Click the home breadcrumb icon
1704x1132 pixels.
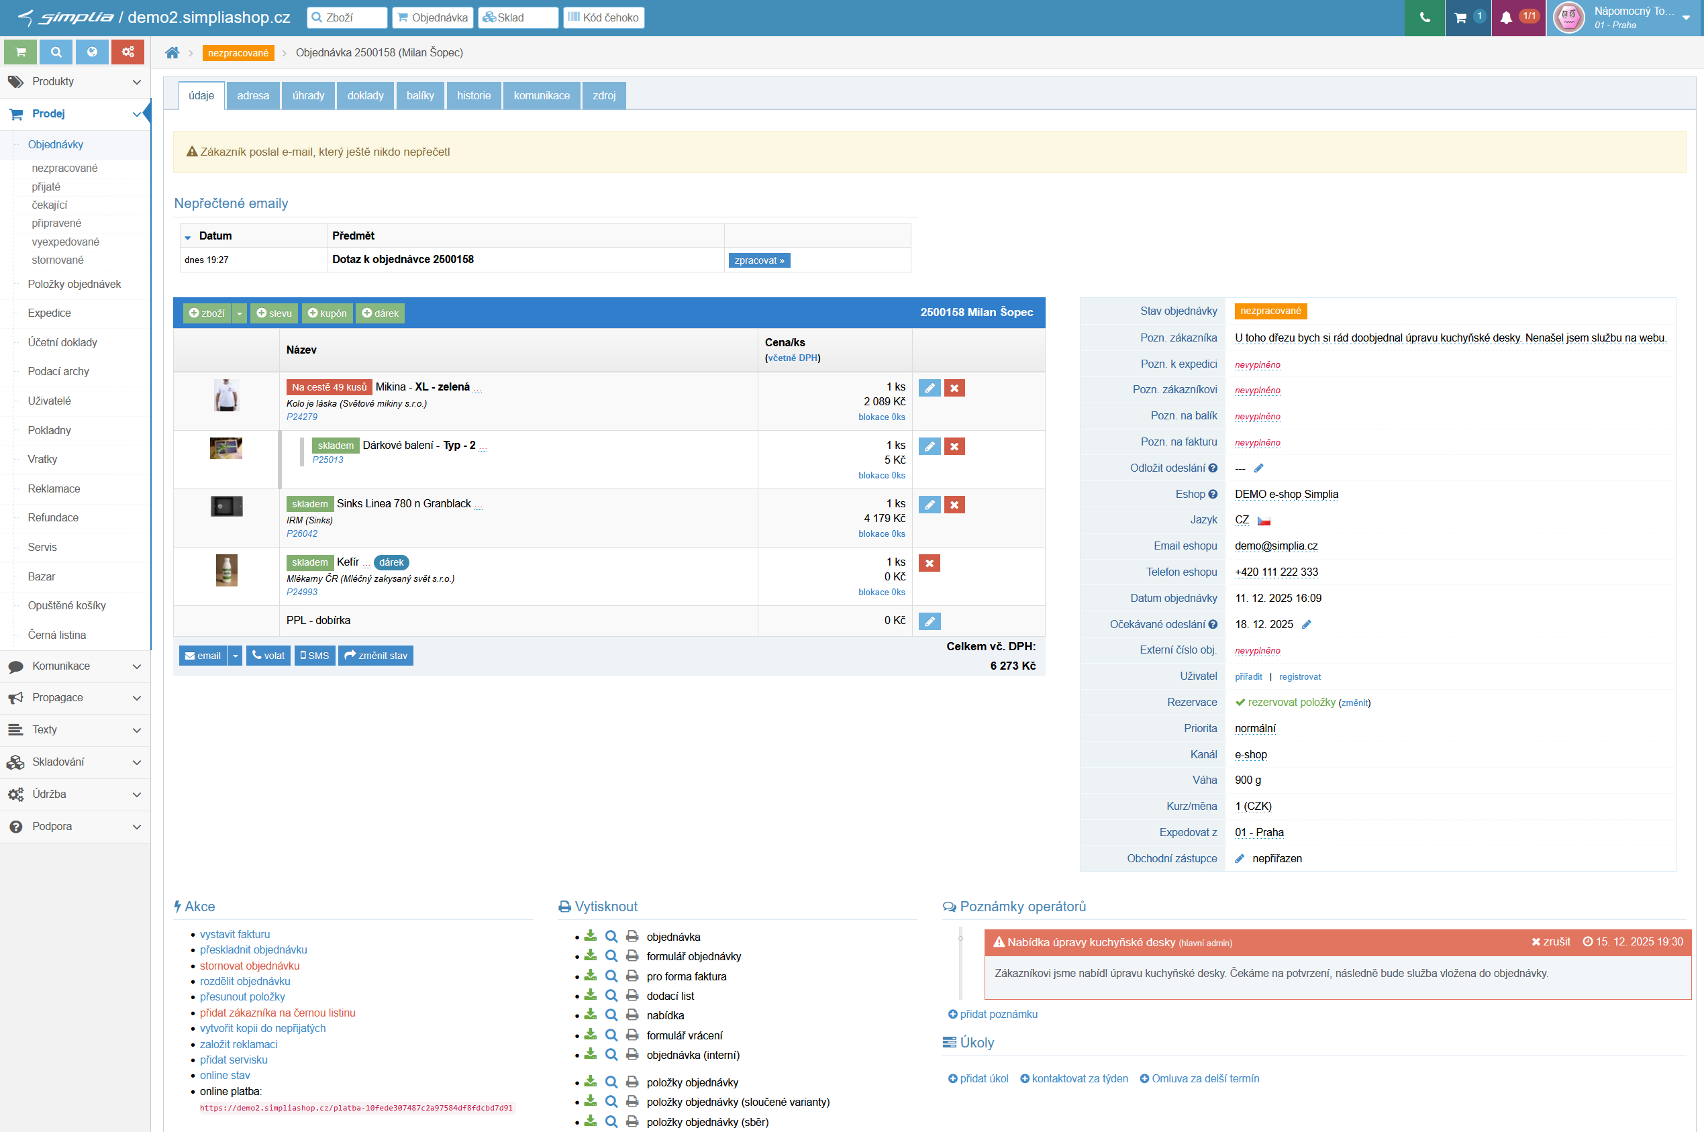click(x=172, y=53)
